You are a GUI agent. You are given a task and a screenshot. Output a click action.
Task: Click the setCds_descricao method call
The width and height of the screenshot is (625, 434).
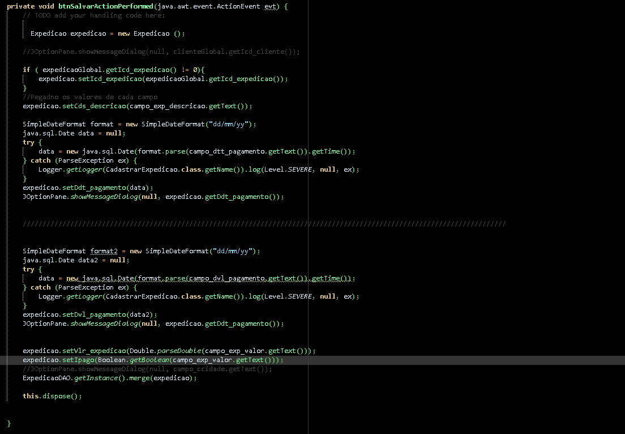click(95, 106)
